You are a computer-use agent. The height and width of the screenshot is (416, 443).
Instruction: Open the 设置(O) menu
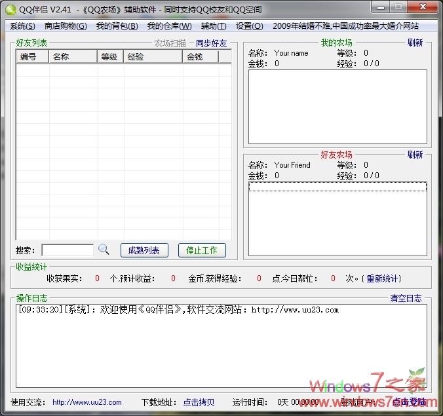point(249,26)
